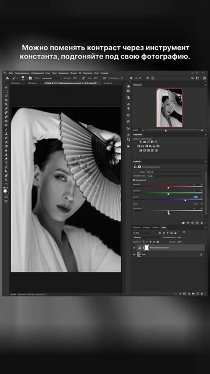
Task: Toggle the Монохромный checkbox in Properties
Action: coord(134,180)
